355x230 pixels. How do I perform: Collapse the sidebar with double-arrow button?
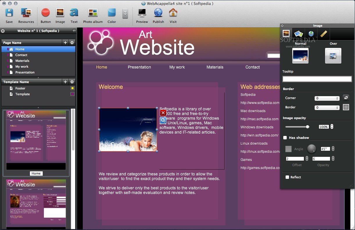74,30
